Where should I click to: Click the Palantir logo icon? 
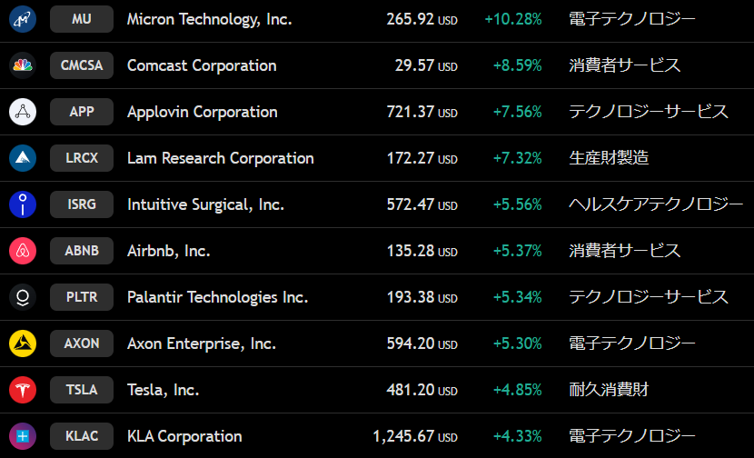(x=23, y=297)
